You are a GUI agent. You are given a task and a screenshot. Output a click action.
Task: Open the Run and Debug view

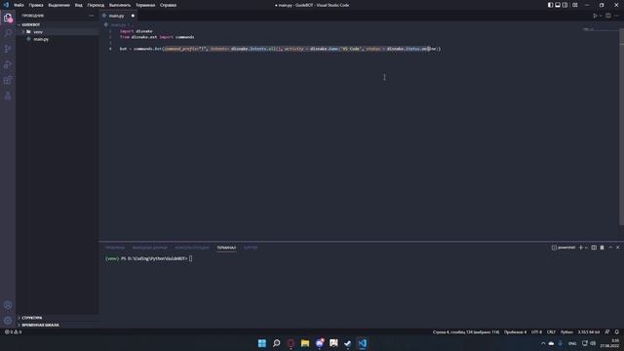tap(8, 64)
